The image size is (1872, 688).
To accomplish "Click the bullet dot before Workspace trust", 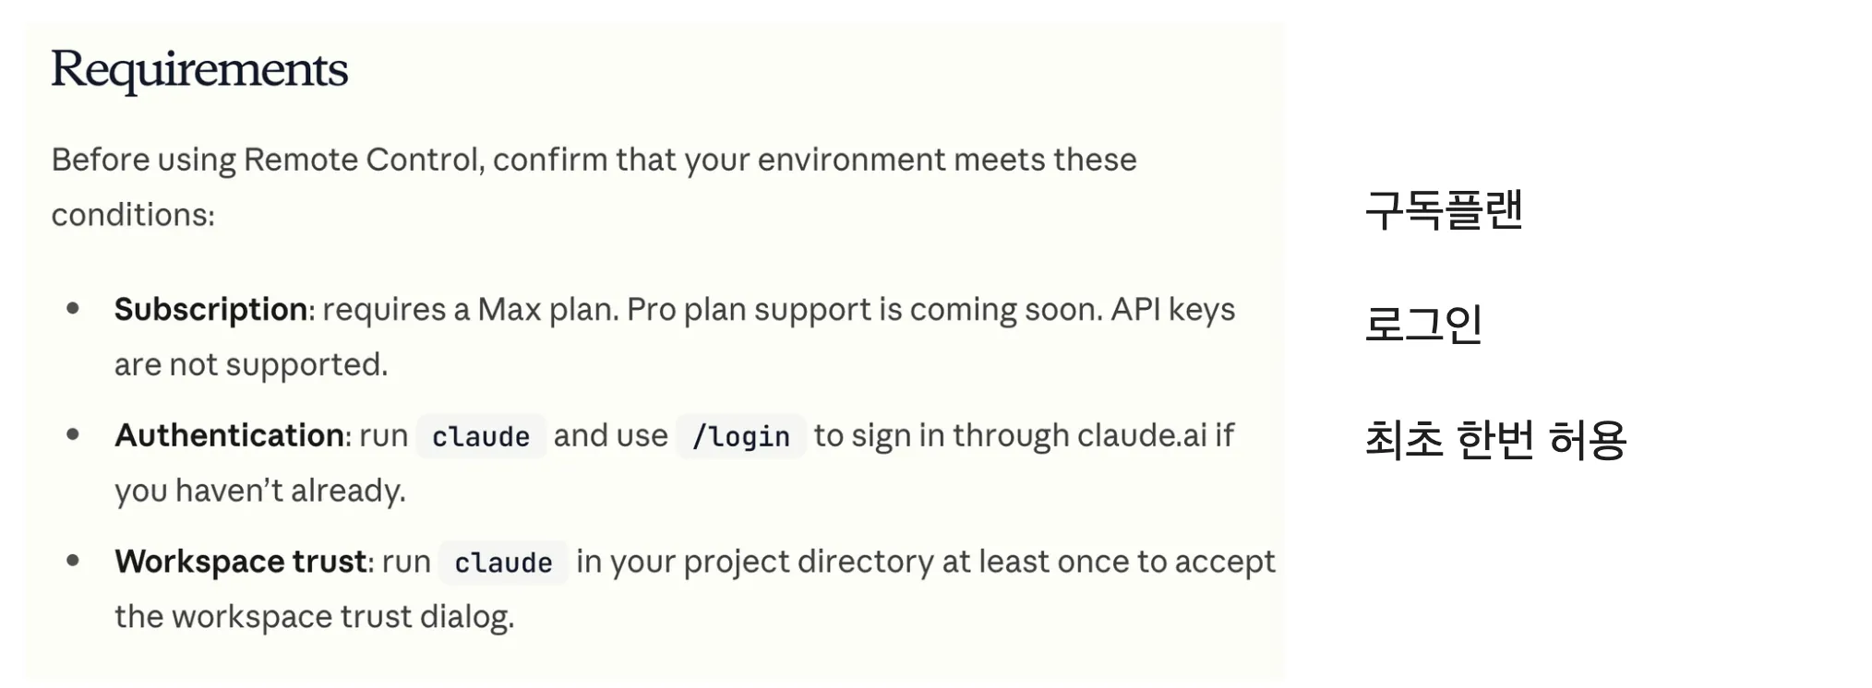I will [x=73, y=561].
